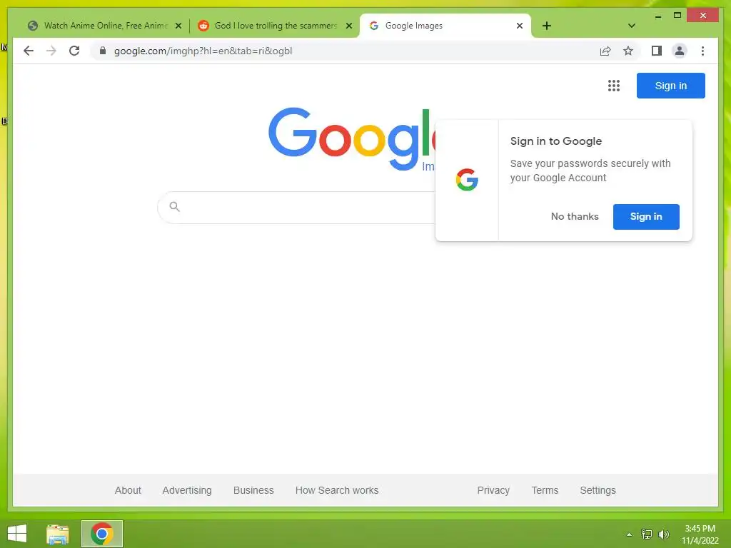Viewport: 731px width, 548px height.
Task: Bookmark this tab with the star icon
Action: pos(628,51)
